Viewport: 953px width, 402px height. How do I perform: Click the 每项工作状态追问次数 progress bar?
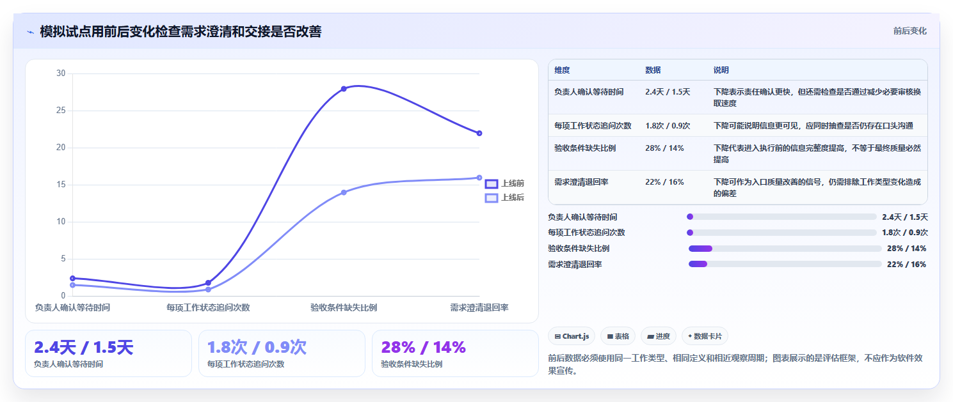(781, 233)
